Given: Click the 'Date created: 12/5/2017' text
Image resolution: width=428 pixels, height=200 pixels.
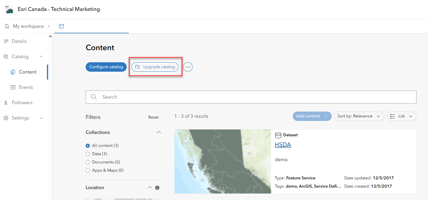Looking at the screenshot, I should (x=368, y=186).
